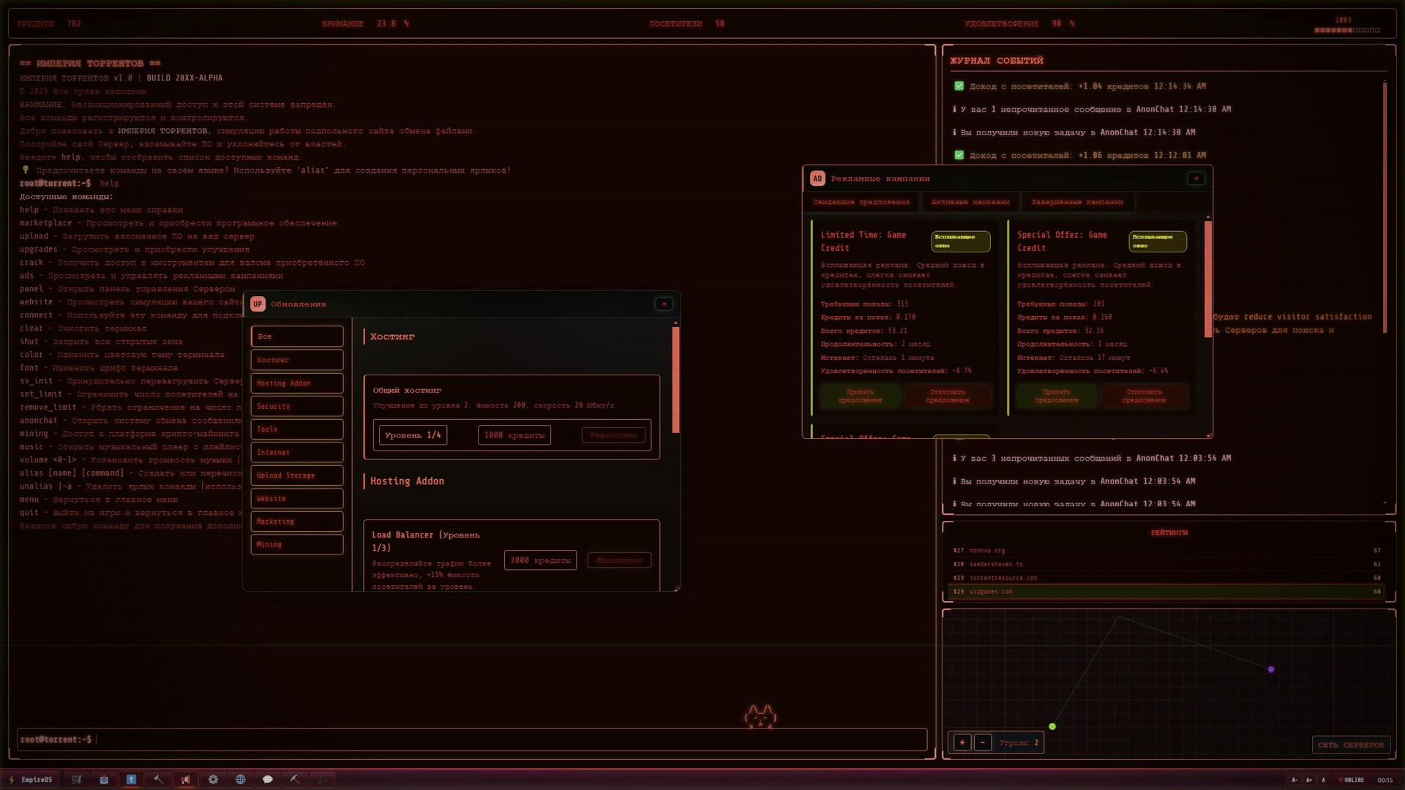Open the marketplace via the shopping cart icon

[x=76, y=780]
